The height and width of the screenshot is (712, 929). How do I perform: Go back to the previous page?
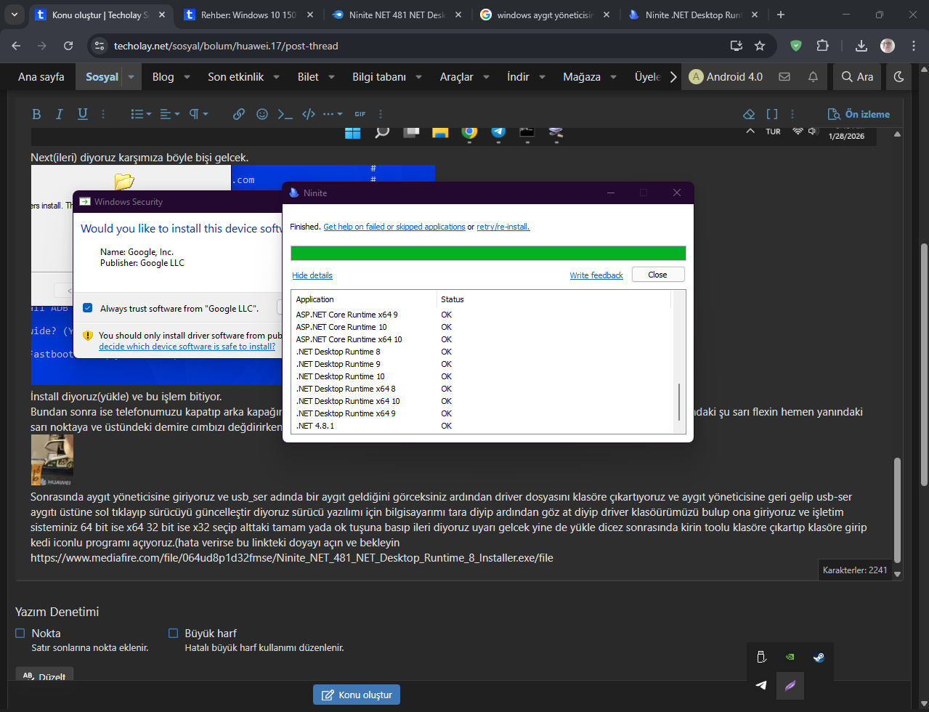pos(17,46)
